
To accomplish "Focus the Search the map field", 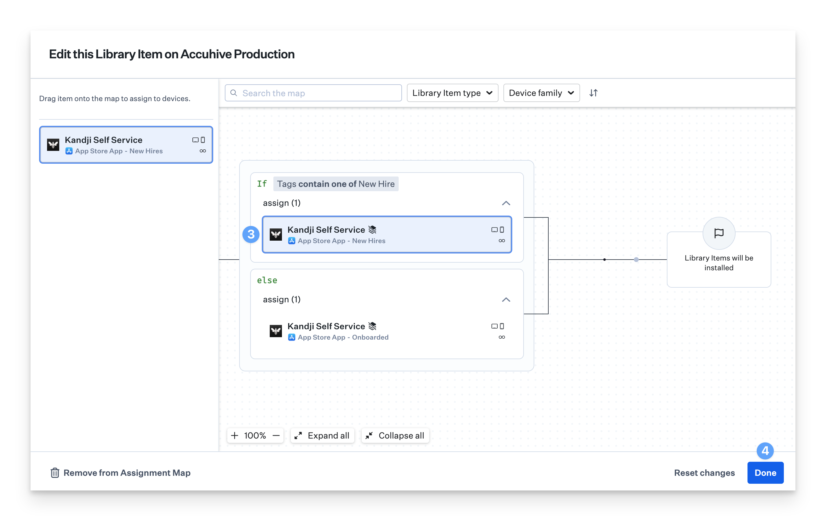I will (319, 93).
